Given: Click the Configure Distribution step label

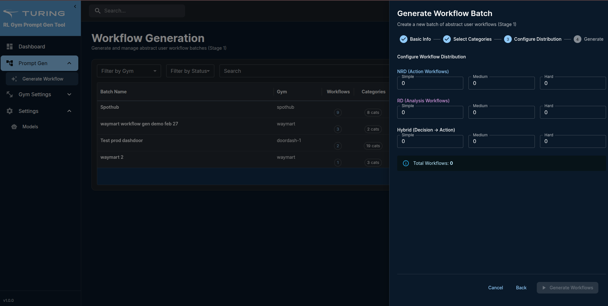Looking at the screenshot, I should (538, 39).
